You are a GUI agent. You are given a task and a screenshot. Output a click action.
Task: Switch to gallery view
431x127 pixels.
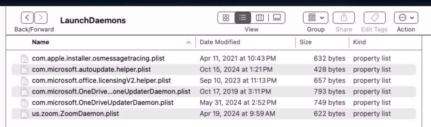point(276,18)
